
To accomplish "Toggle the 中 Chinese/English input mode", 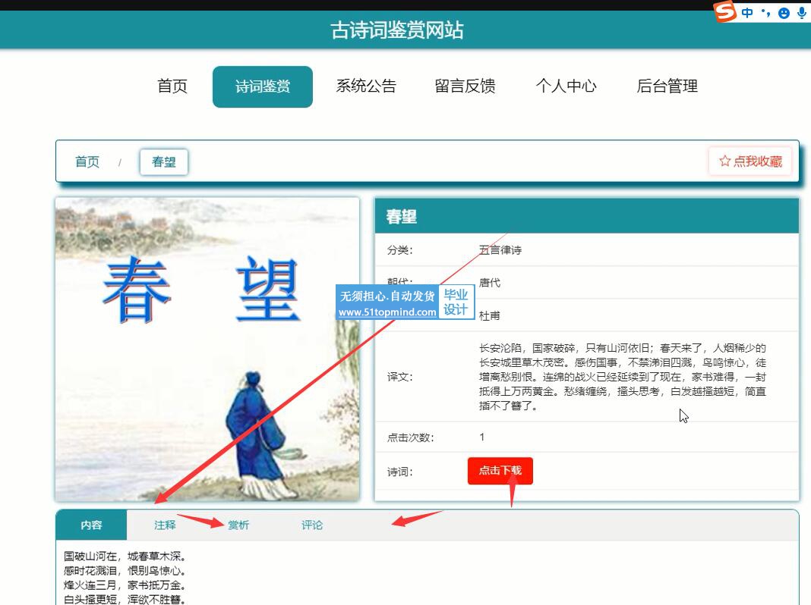I will pos(747,13).
